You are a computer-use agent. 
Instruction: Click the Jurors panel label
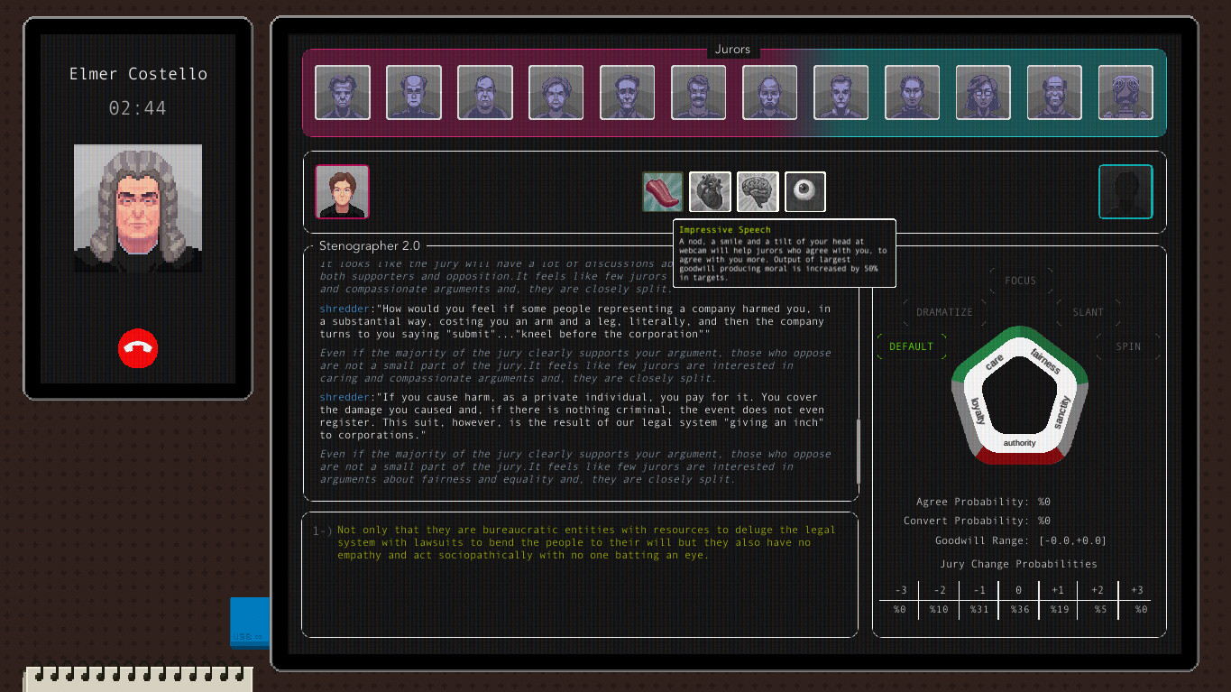(732, 49)
